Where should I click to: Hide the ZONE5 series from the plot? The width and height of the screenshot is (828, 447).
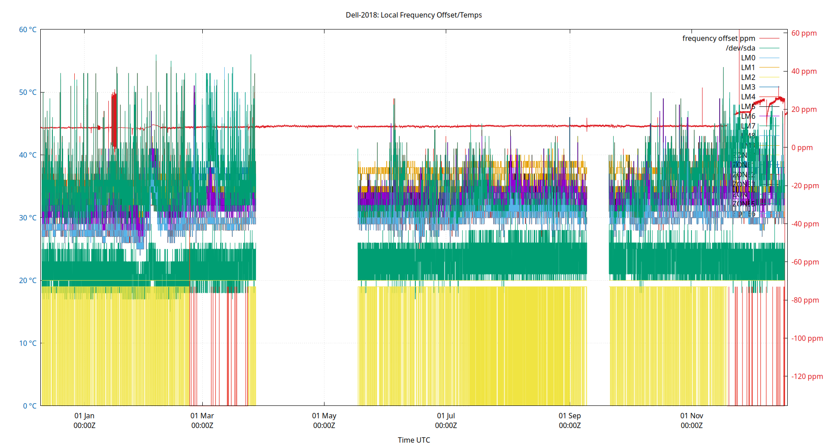[743, 204]
